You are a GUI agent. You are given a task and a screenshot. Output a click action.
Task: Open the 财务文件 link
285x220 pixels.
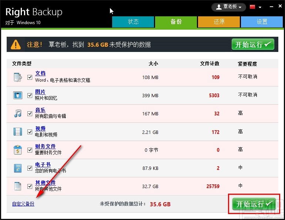click(x=45, y=146)
